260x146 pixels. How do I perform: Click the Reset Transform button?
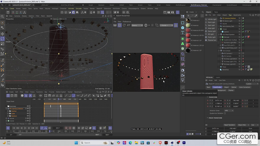230,125
